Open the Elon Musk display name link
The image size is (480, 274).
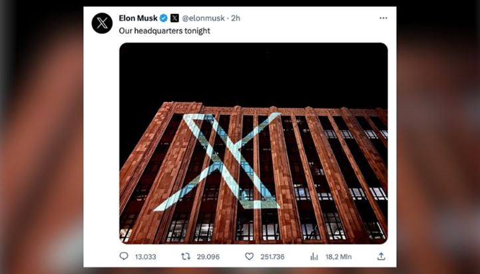click(138, 18)
